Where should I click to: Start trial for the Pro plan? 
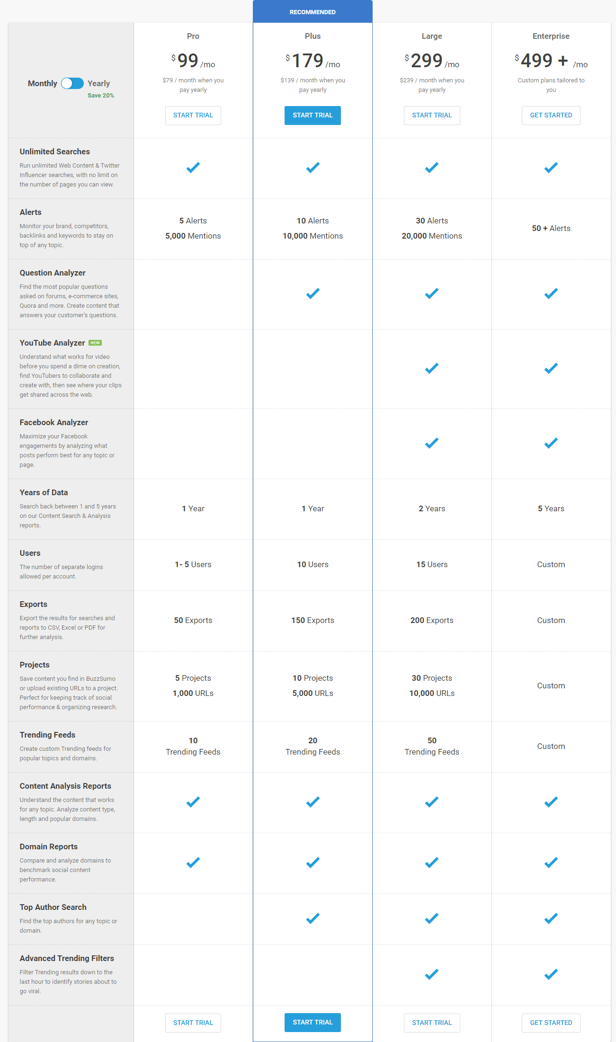click(x=193, y=115)
